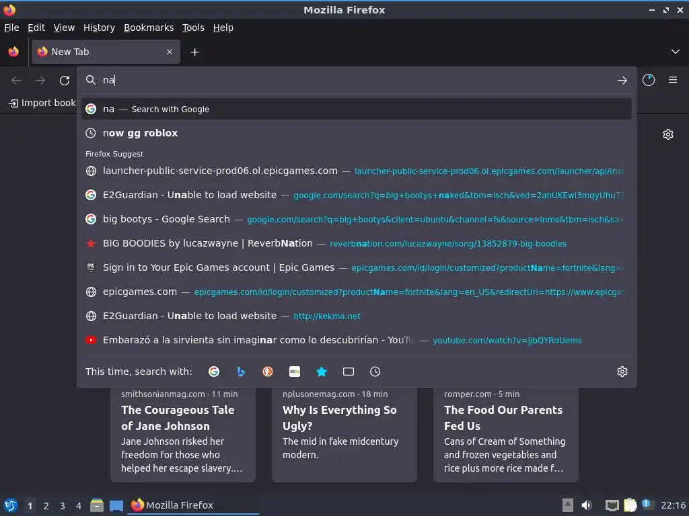Select launcher-public-service-prod06.ol.epicgames.com suggestion
Image resolution: width=689 pixels, height=516 pixels.
[357, 171]
